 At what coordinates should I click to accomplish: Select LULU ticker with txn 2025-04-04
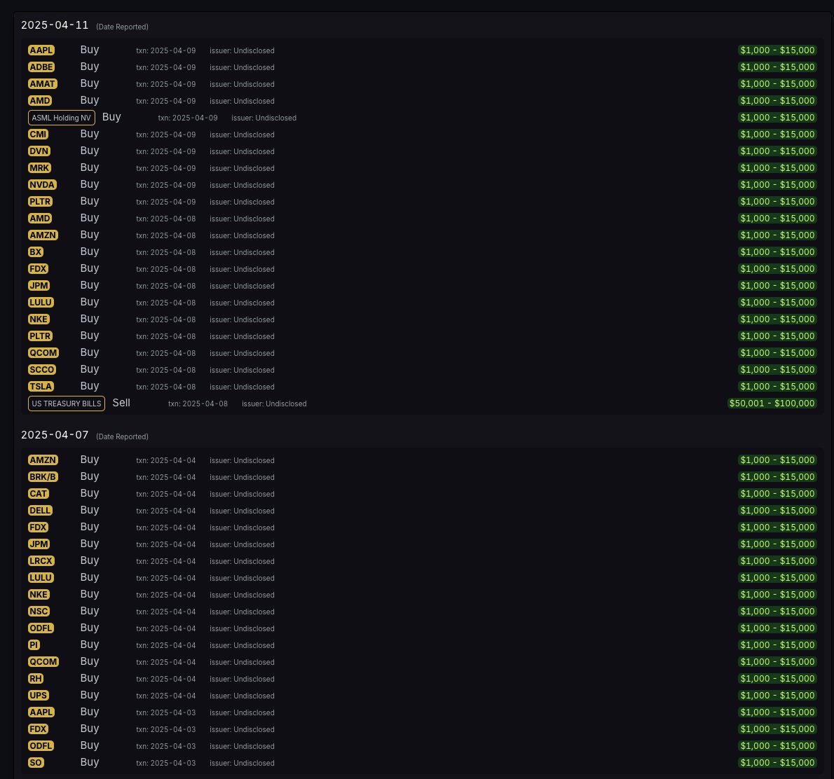(x=41, y=578)
